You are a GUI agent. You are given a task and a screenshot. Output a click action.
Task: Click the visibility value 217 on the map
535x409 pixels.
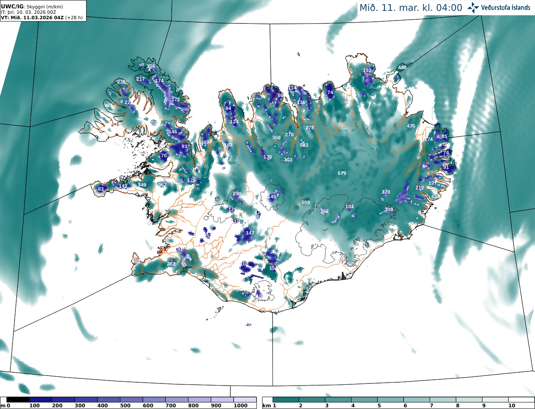140,79
